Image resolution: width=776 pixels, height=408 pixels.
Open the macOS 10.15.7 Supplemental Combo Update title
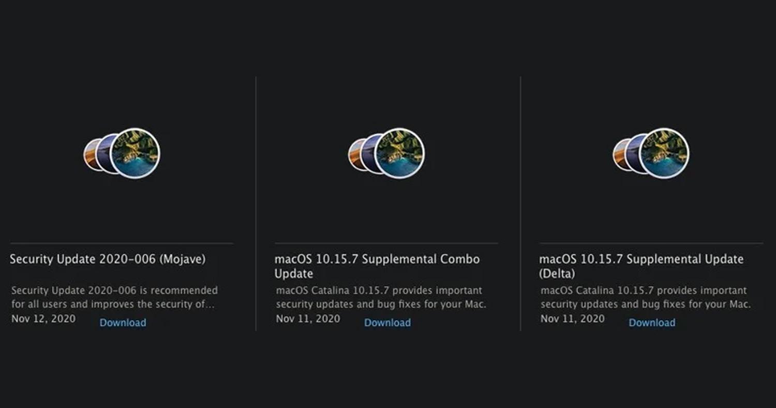tap(377, 266)
